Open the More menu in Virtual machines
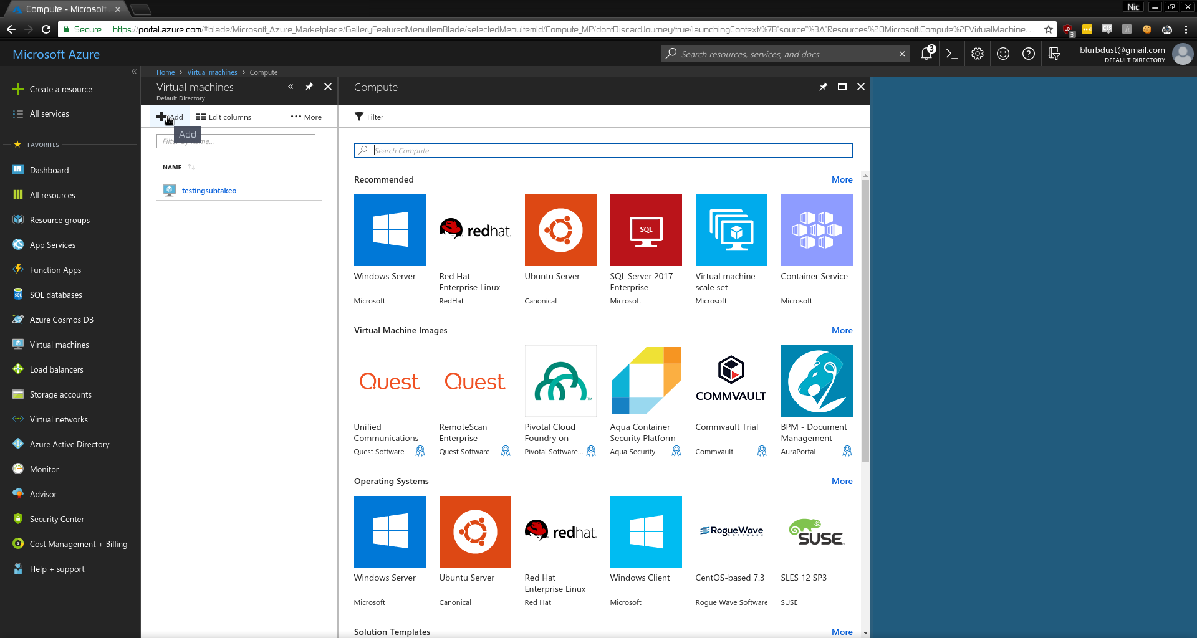 click(306, 117)
